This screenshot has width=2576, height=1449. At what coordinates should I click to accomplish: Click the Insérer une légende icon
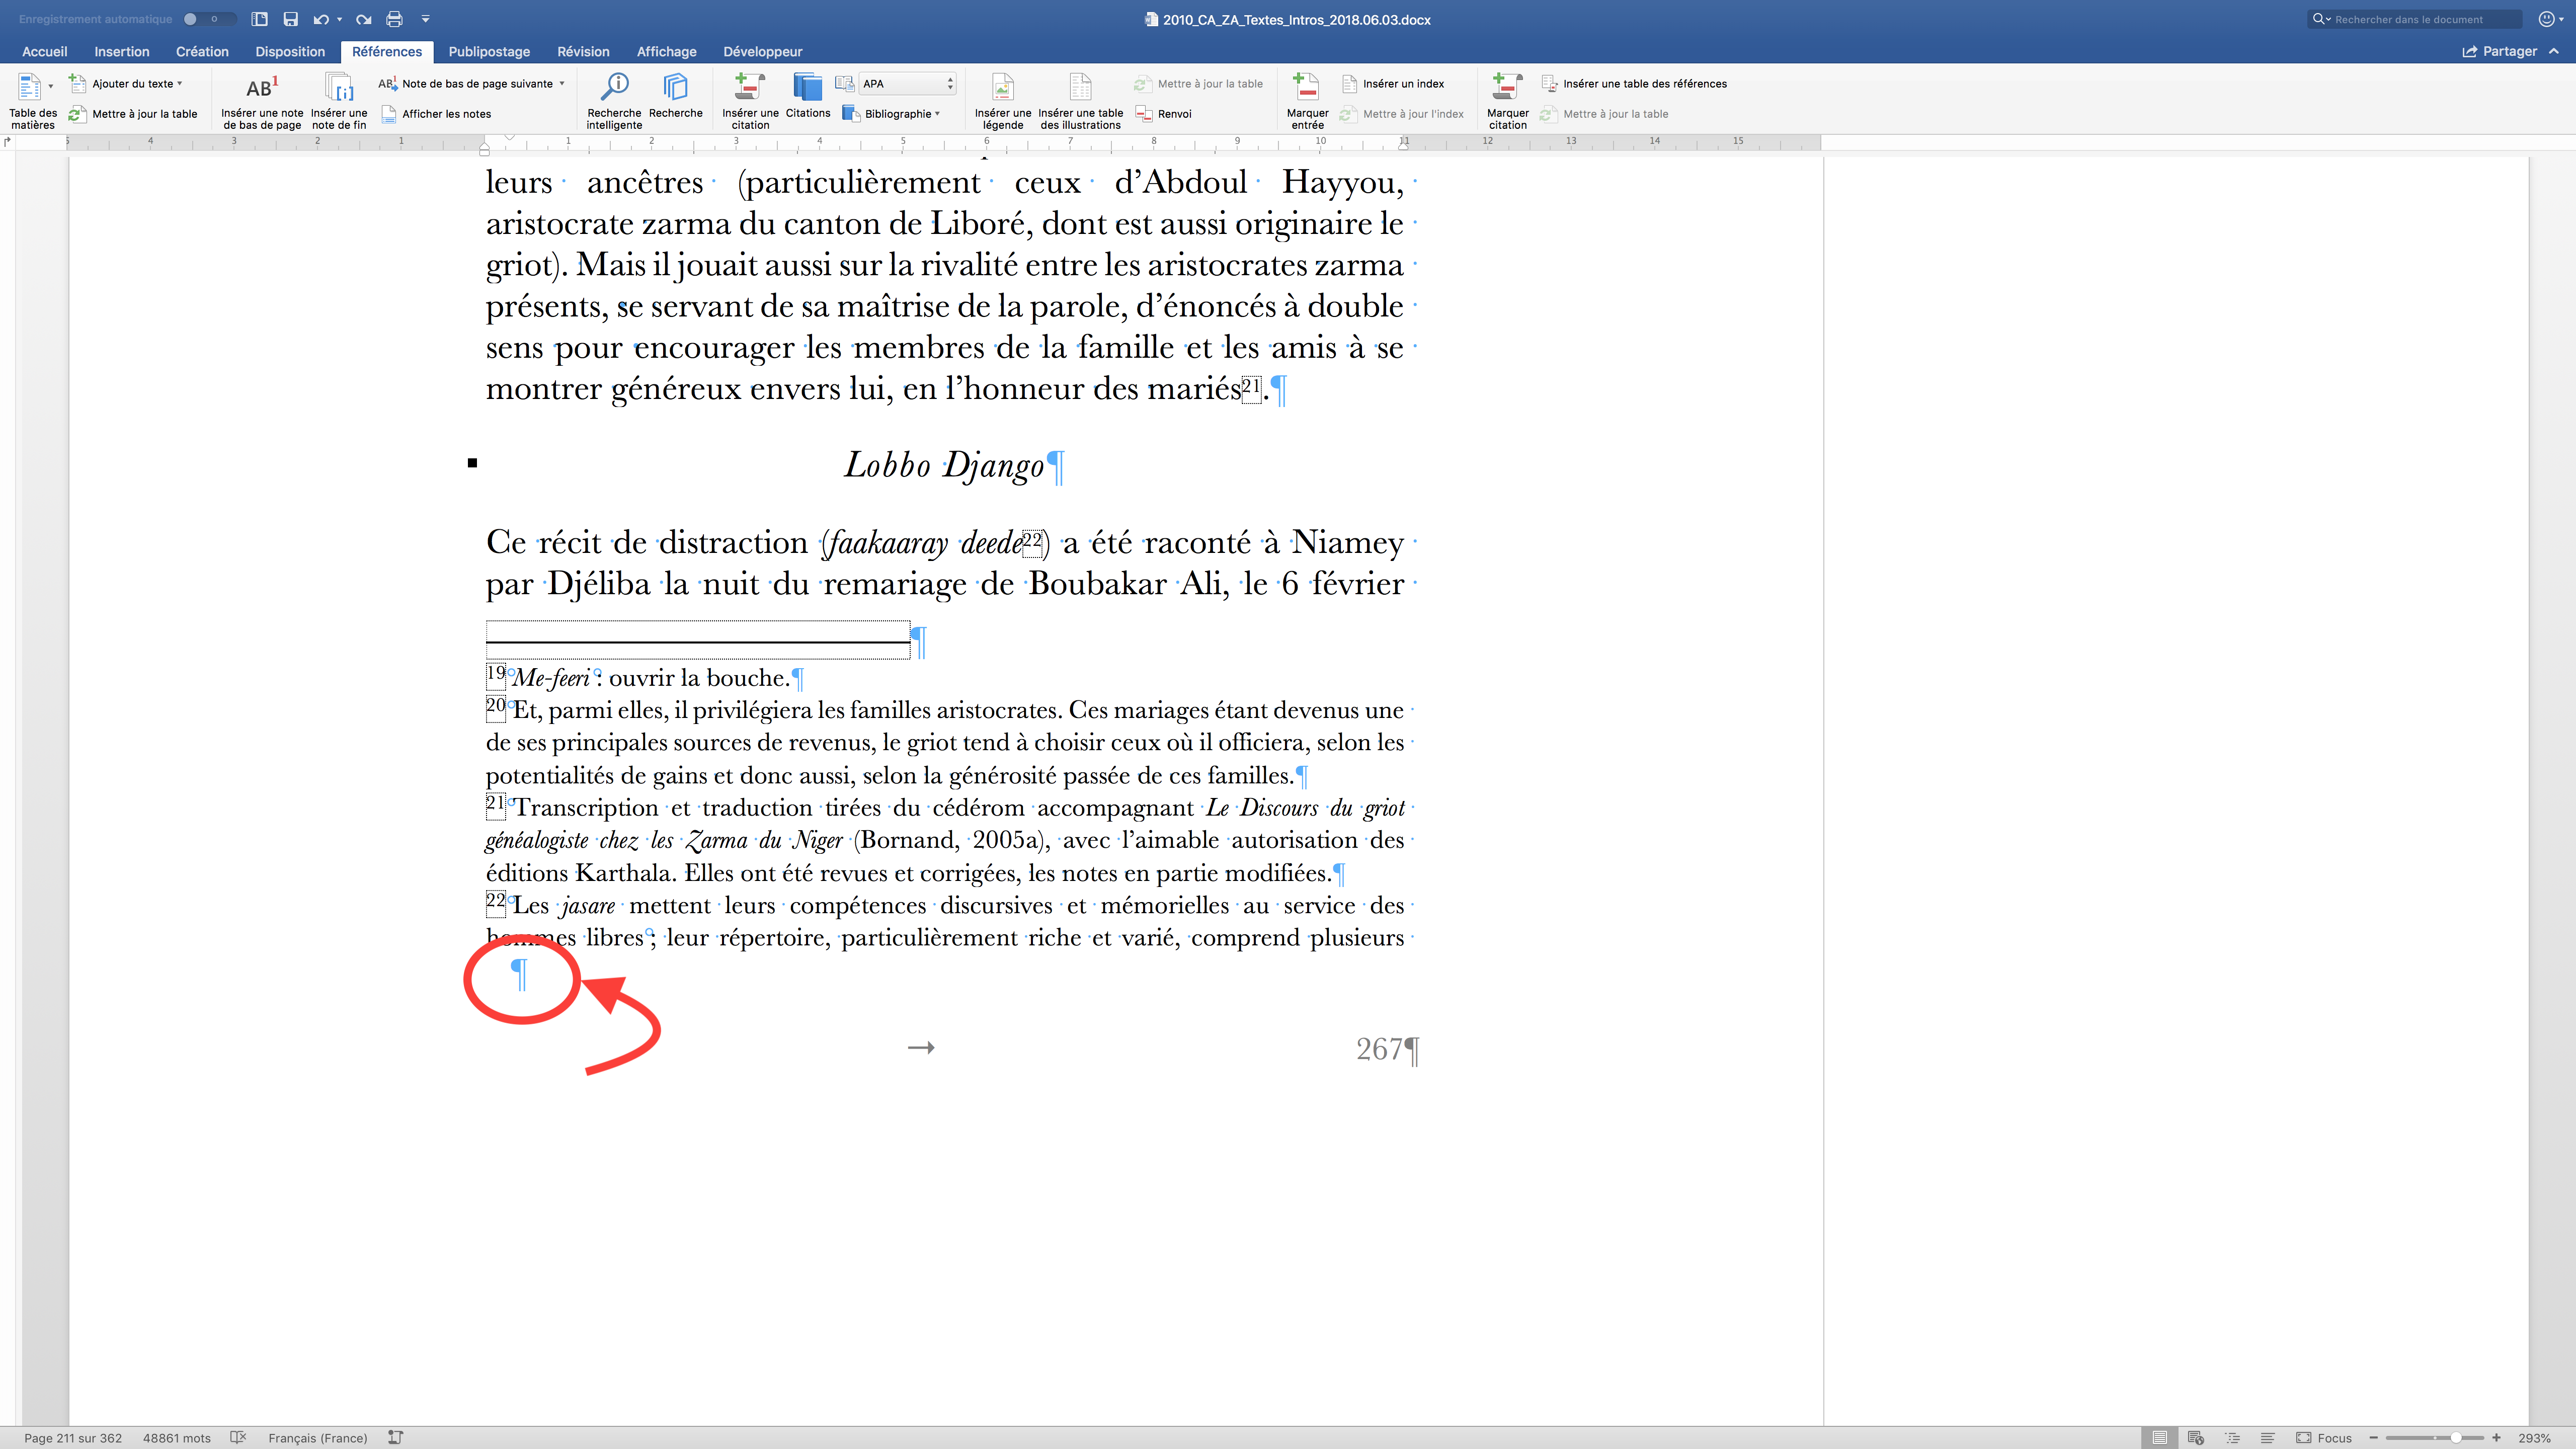(1002, 88)
